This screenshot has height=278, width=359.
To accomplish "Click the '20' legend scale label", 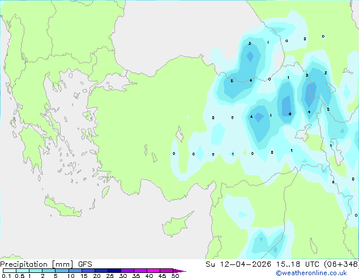I will tap(97, 276).
